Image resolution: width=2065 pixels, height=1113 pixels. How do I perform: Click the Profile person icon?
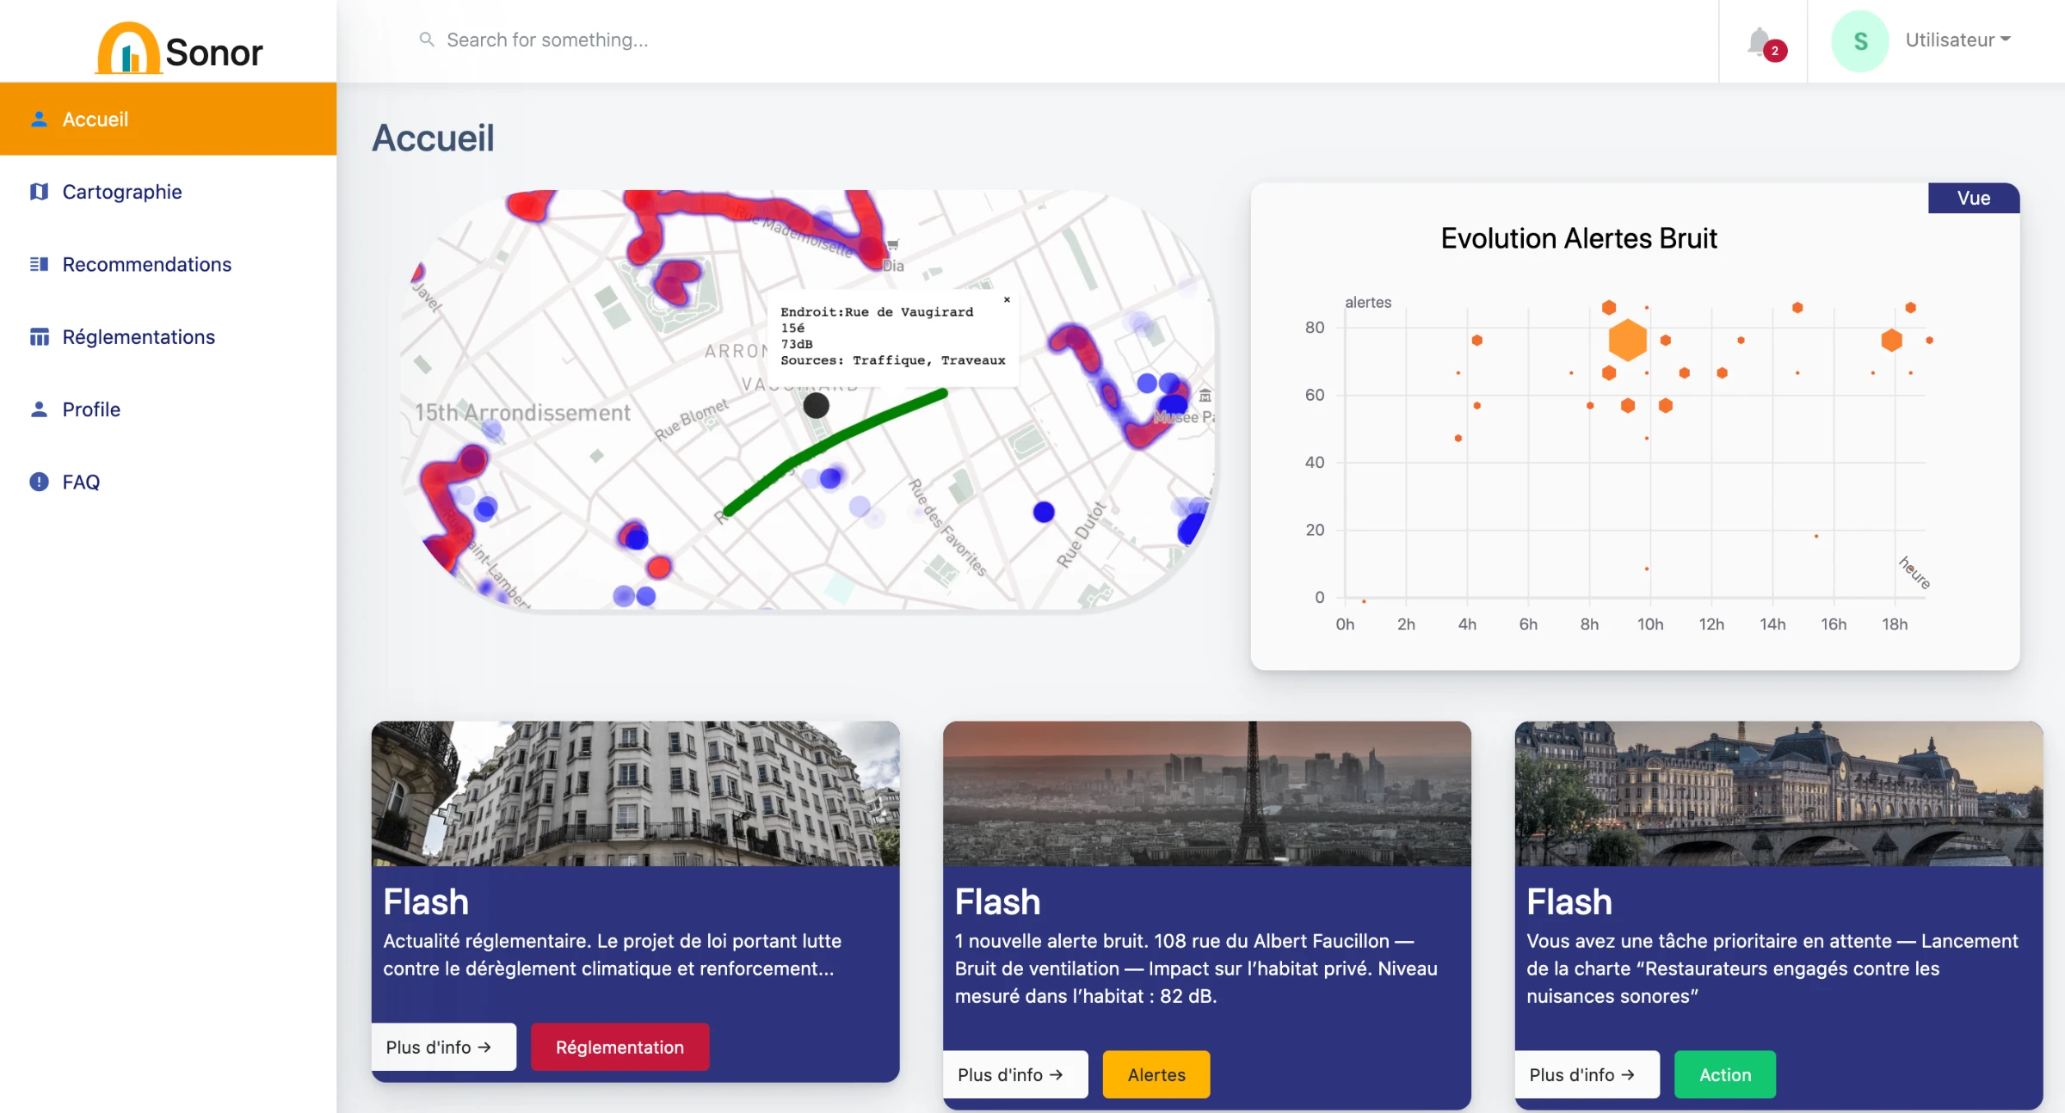[39, 409]
